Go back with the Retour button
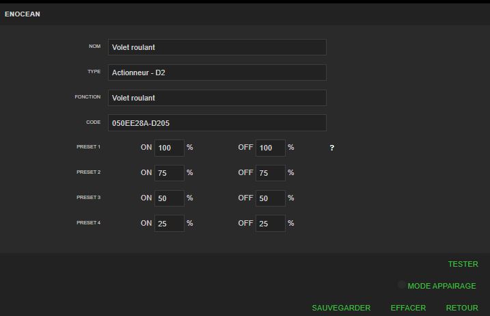The height and width of the screenshot is (316, 490). (462, 308)
